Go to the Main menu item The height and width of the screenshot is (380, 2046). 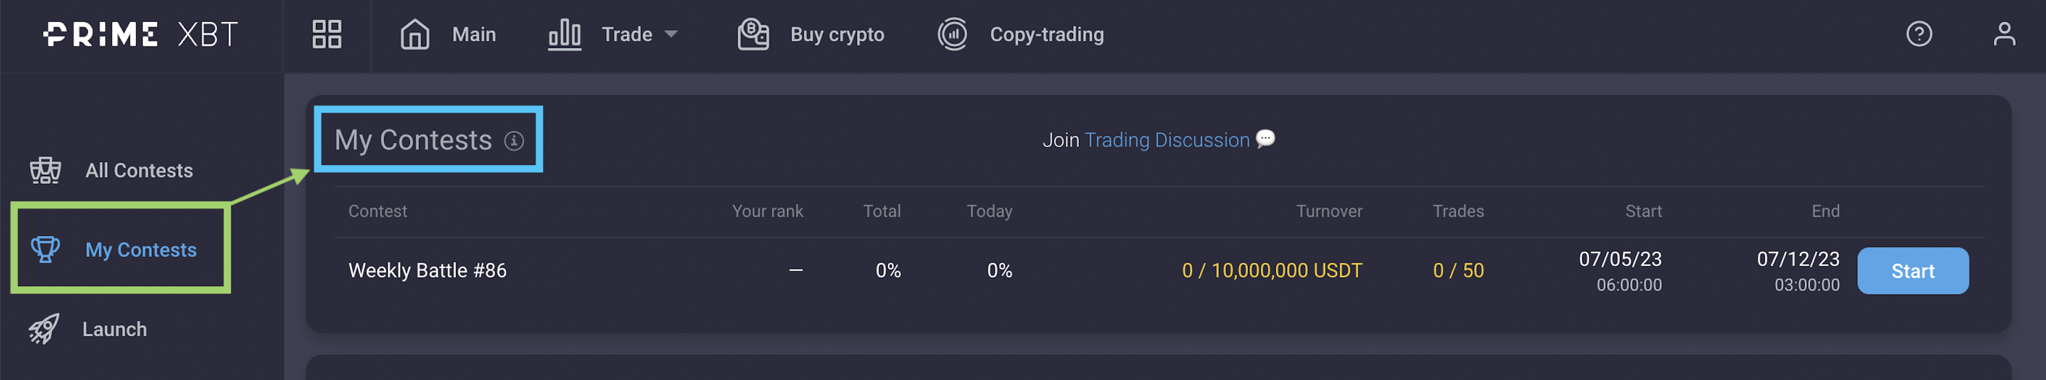[x=473, y=34]
